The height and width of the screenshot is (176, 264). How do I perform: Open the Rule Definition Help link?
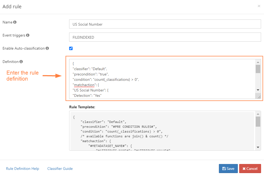pos(22,169)
